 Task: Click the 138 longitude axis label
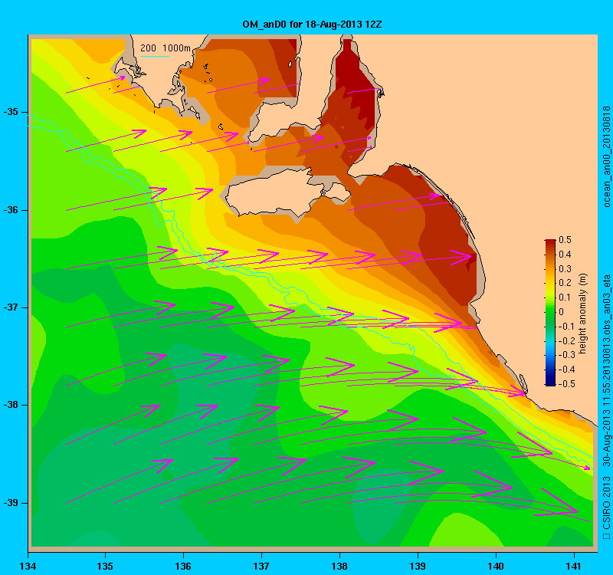point(339,567)
